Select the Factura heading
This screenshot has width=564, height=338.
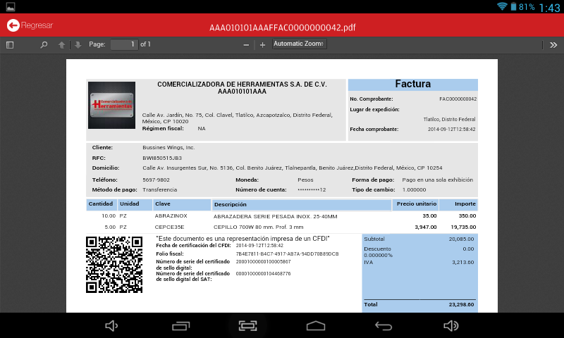[412, 84]
